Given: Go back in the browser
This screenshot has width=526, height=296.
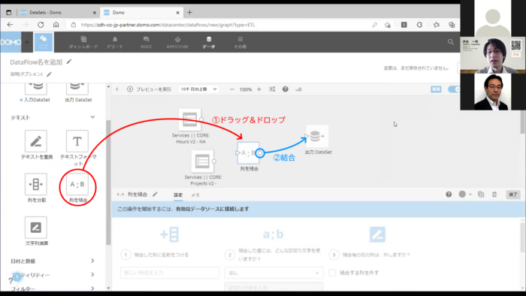Looking at the screenshot, I should [10, 25].
